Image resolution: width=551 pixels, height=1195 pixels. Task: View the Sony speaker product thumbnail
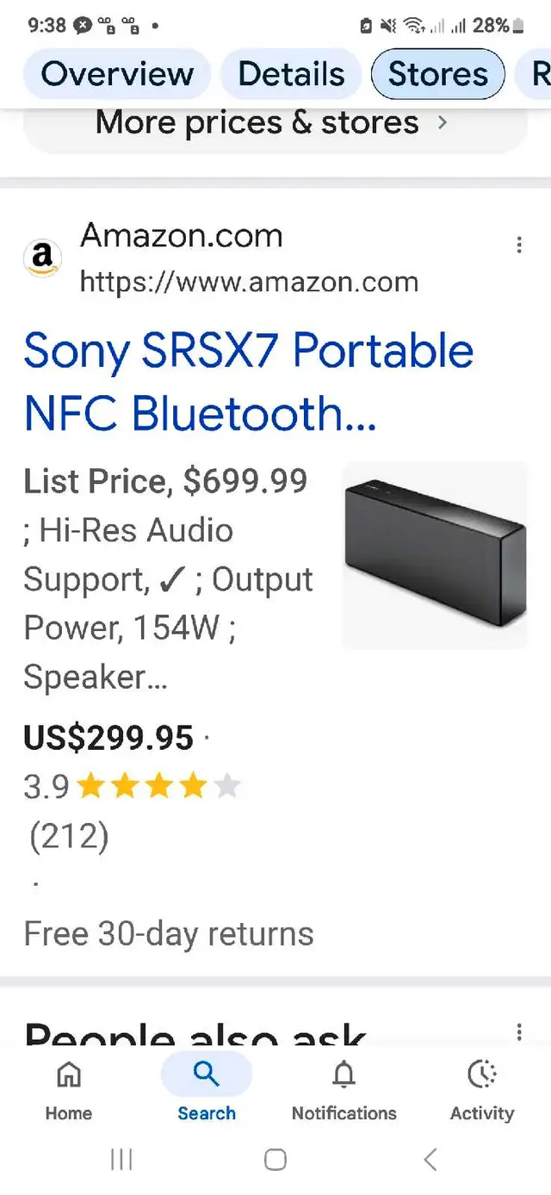click(x=435, y=555)
